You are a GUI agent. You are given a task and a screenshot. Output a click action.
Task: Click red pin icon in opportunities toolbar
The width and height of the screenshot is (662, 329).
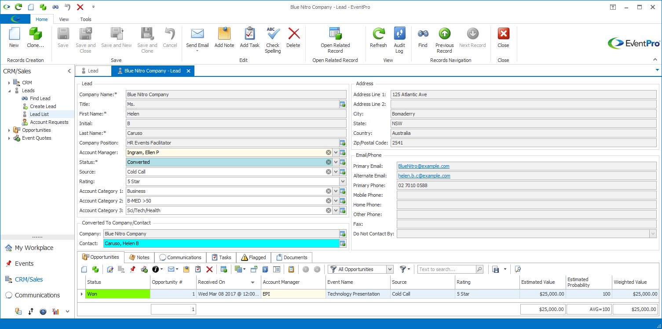pyautogui.click(x=133, y=269)
